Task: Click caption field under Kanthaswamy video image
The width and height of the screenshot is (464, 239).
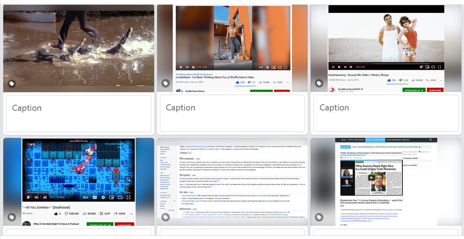Action: pyautogui.click(x=386, y=113)
